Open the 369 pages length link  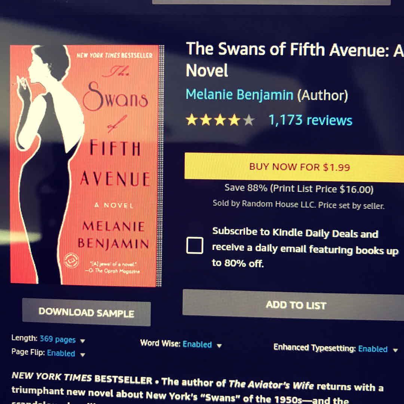[x=58, y=339]
